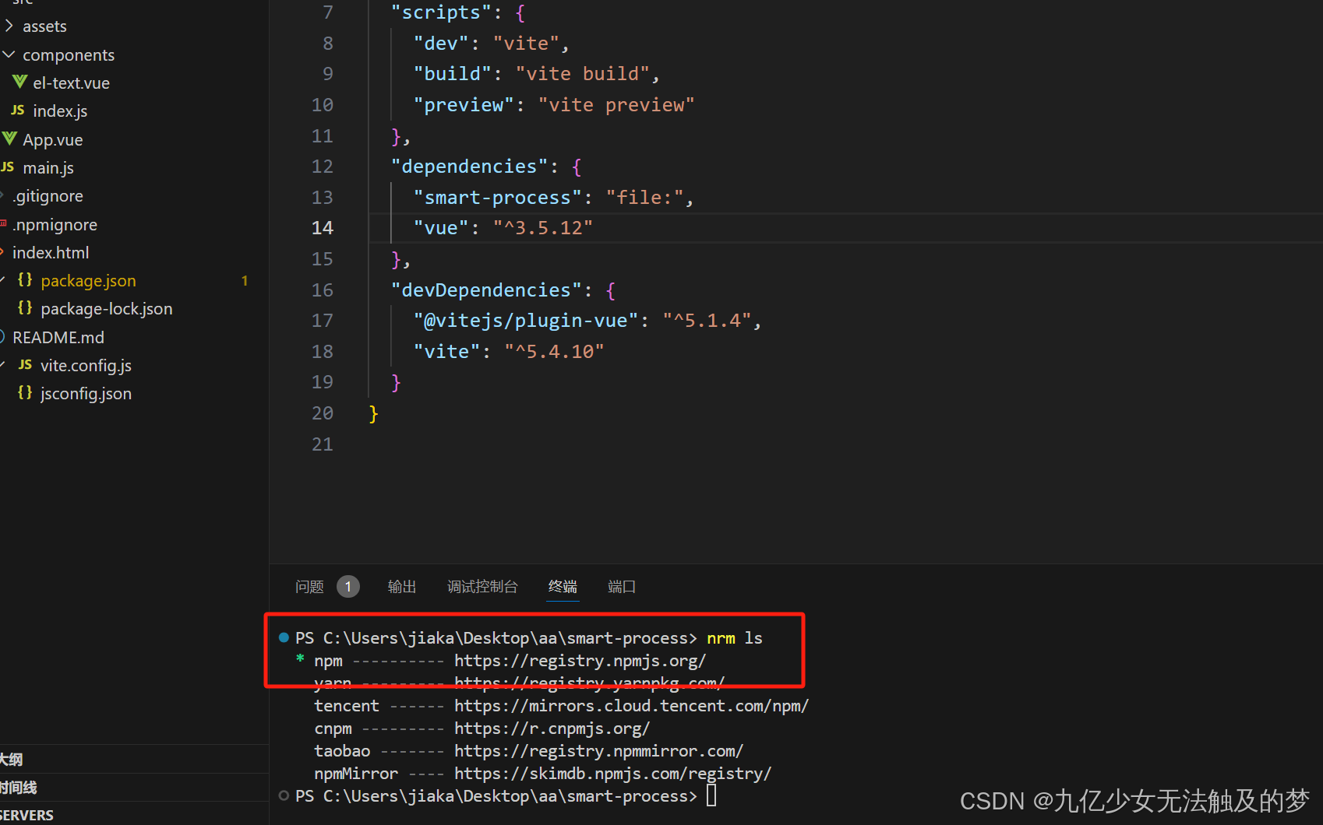The image size is (1323, 825).
Task: Collapse the components folder chevron
Action: [x=9, y=54]
